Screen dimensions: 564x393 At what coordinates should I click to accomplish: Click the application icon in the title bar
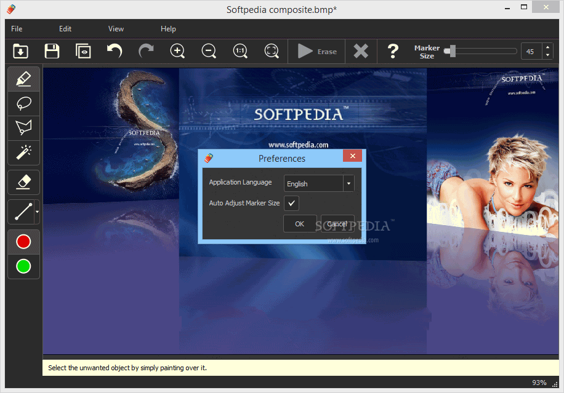tap(11, 9)
